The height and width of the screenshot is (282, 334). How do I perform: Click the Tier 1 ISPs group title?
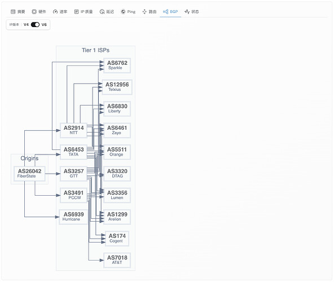pos(96,50)
